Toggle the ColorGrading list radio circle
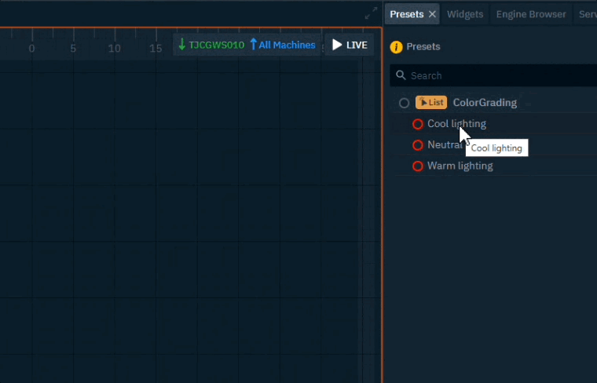Image resolution: width=597 pixels, height=383 pixels. [x=404, y=103]
